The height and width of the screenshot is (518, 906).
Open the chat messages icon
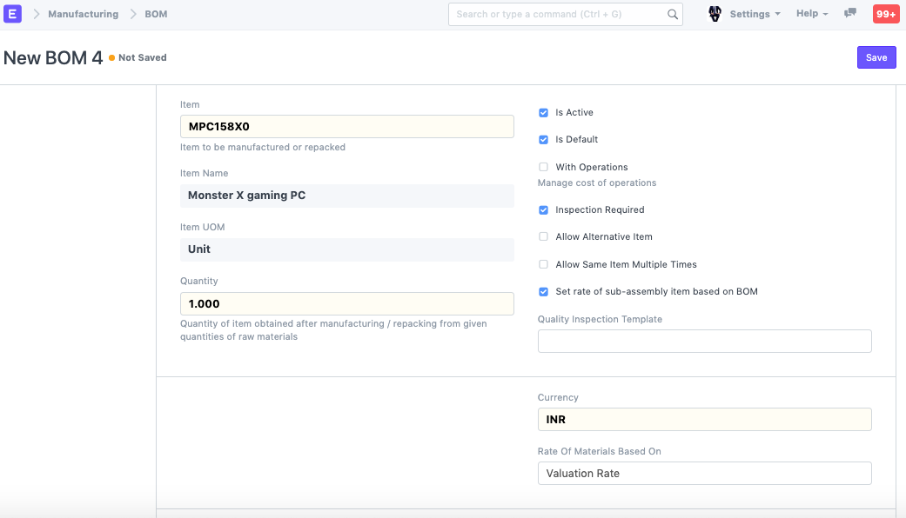coord(850,14)
